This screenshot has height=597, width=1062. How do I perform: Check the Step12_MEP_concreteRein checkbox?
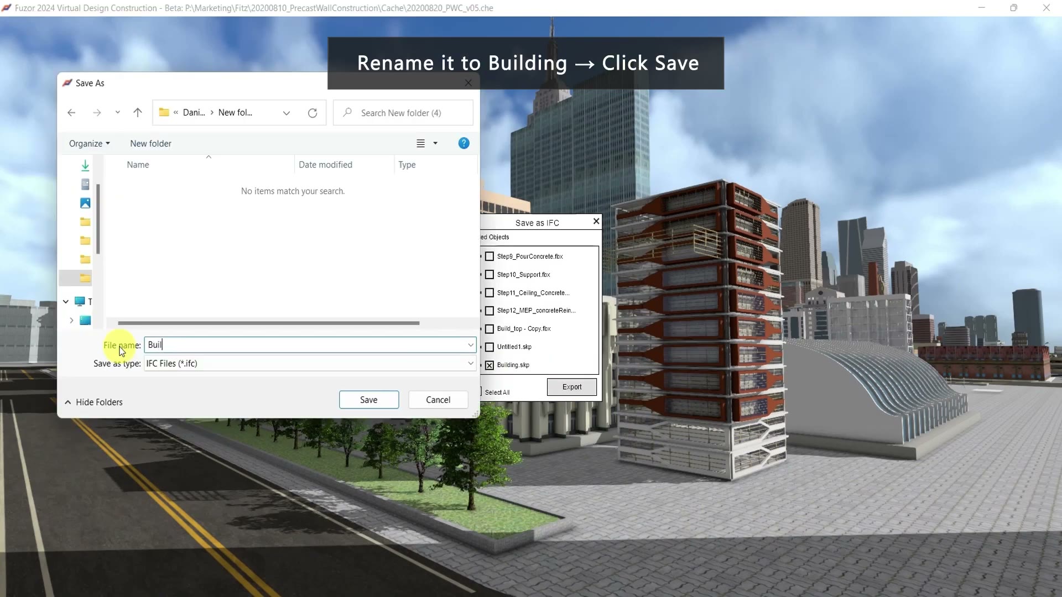click(490, 311)
